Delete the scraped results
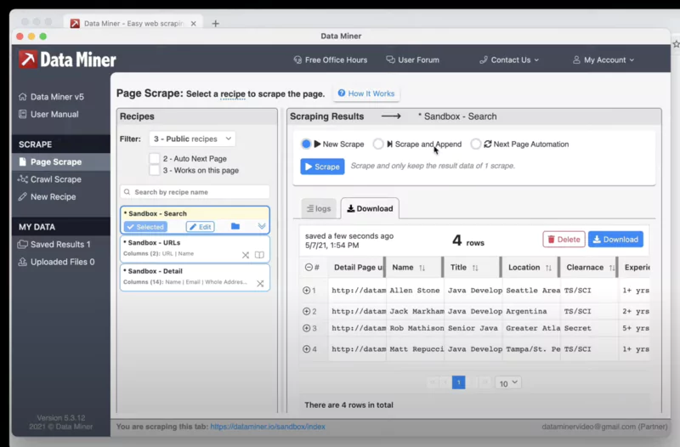Image resolution: width=680 pixels, height=447 pixels. click(x=564, y=240)
